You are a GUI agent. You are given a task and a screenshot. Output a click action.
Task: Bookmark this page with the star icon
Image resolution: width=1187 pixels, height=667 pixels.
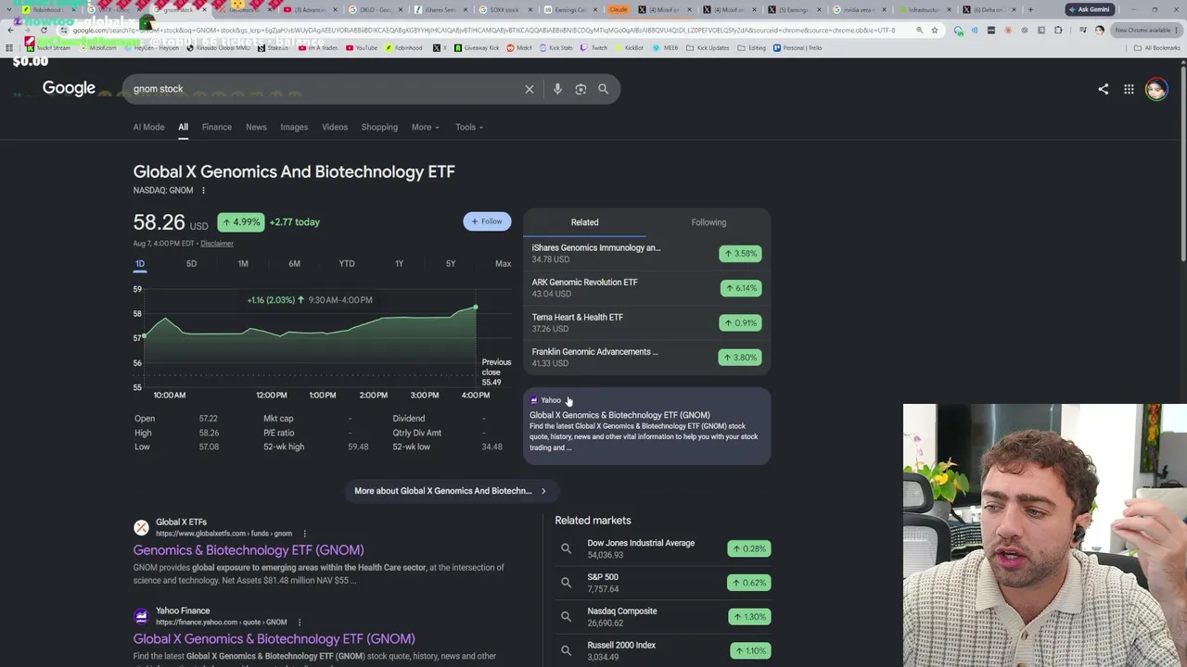[934, 31]
